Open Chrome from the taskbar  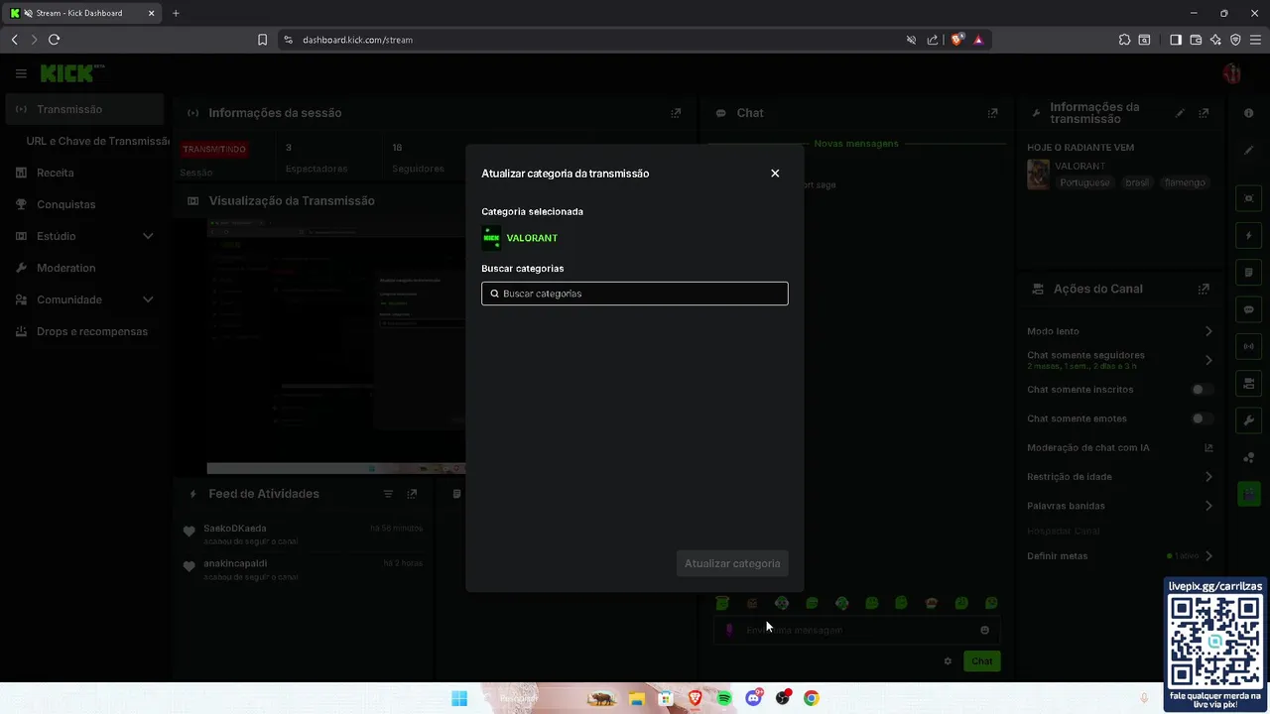pyautogui.click(x=812, y=698)
